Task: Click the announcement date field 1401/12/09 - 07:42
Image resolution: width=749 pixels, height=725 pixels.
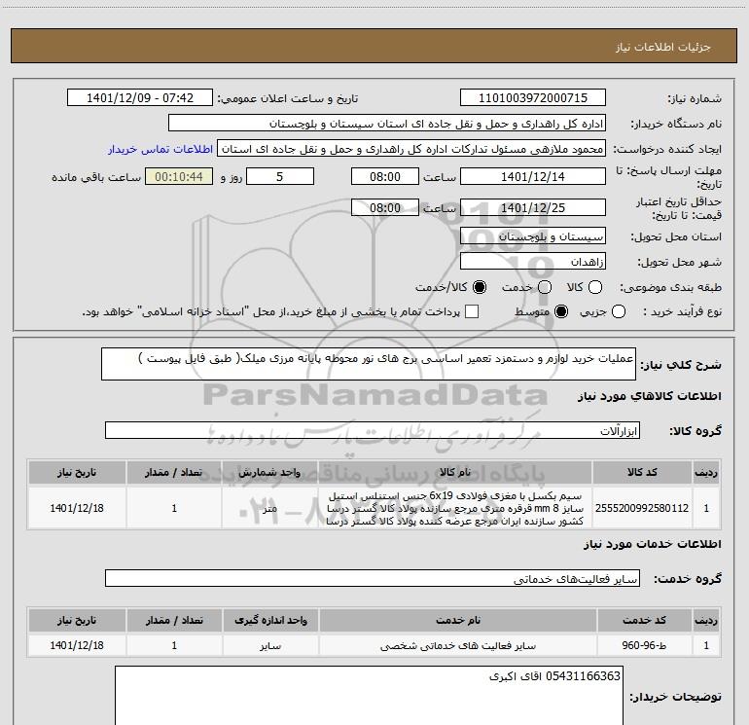Action: pyautogui.click(x=140, y=98)
